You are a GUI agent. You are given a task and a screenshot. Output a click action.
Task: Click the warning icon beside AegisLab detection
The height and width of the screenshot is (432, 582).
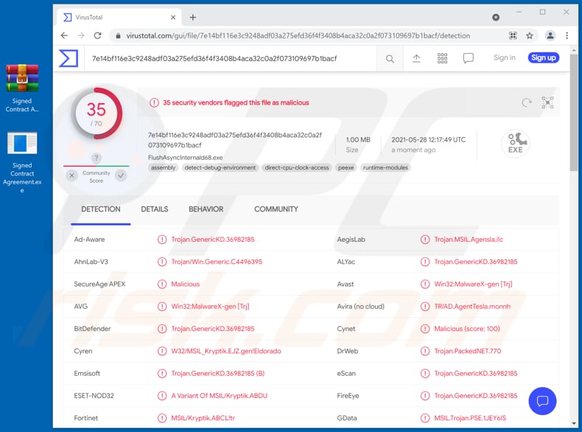[x=424, y=240]
